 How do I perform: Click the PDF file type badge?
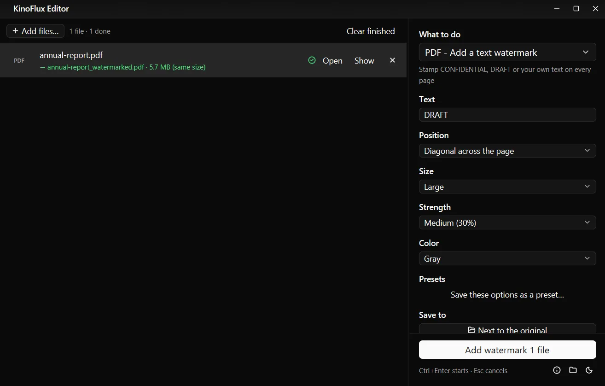(x=19, y=61)
